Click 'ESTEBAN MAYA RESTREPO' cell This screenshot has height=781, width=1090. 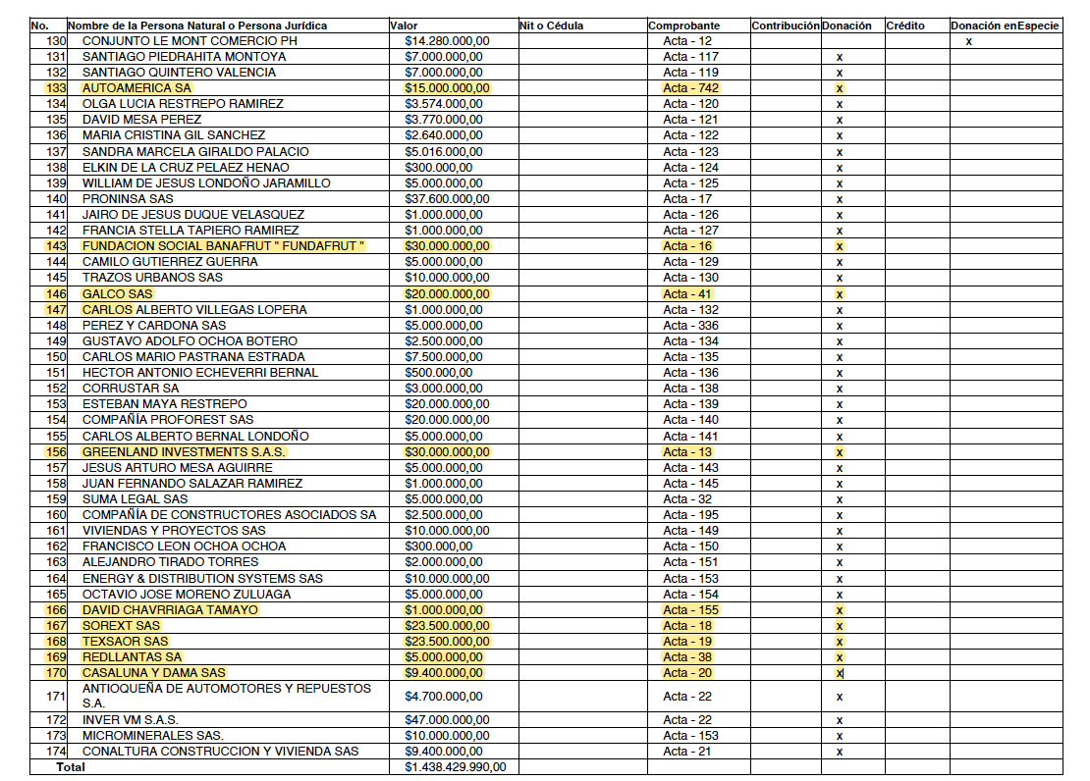pos(165,403)
